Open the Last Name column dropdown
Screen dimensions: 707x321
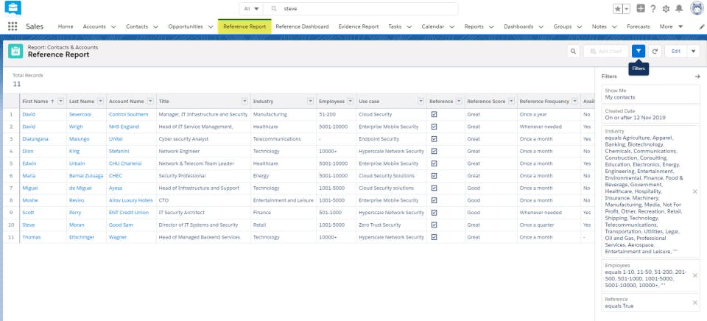[101, 102]
